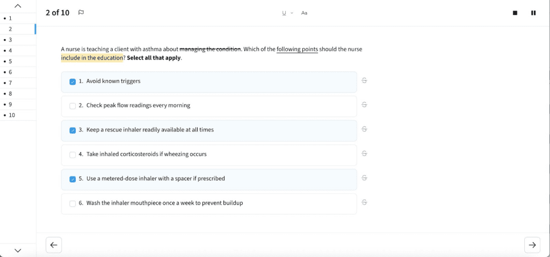
Task: Check the 'Wash the inhaler mouthpiece' checkbox
Action: (73, 203)
